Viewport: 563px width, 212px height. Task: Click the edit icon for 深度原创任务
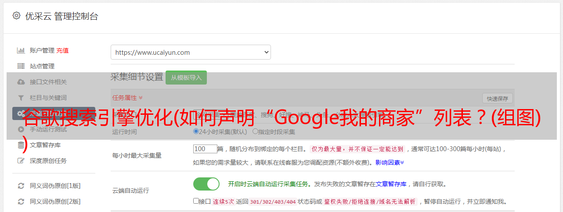[21, 161]
